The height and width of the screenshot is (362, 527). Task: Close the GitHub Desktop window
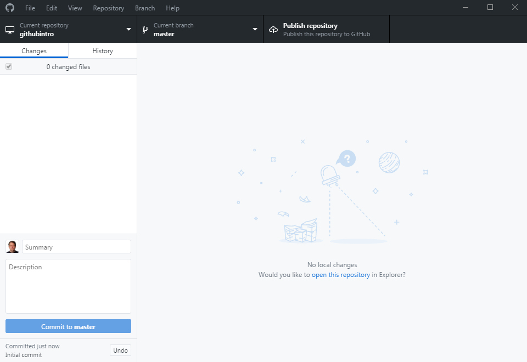tap(514, 7)
